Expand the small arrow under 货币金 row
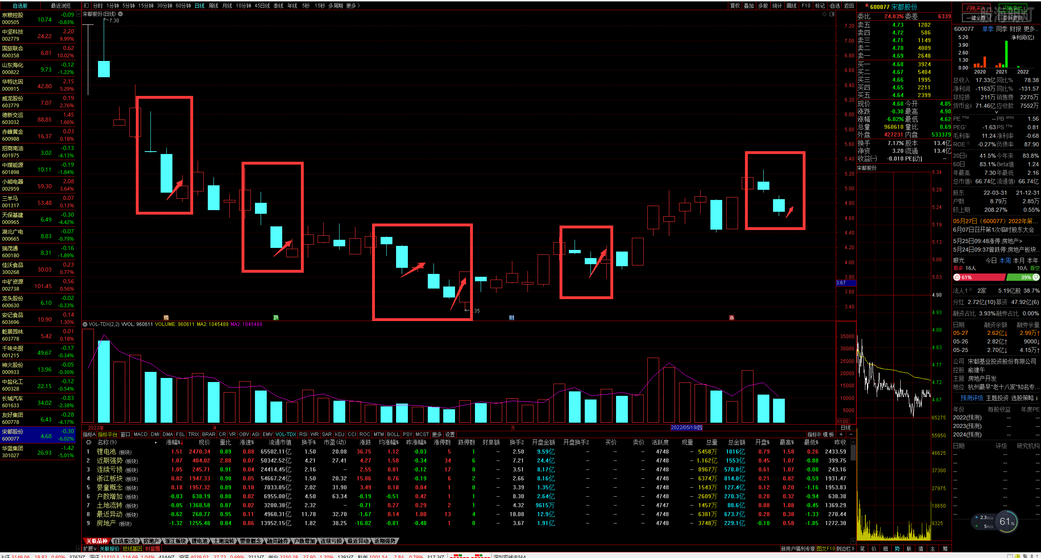This screenshot has height=558, width=1041. coord(996,112)
